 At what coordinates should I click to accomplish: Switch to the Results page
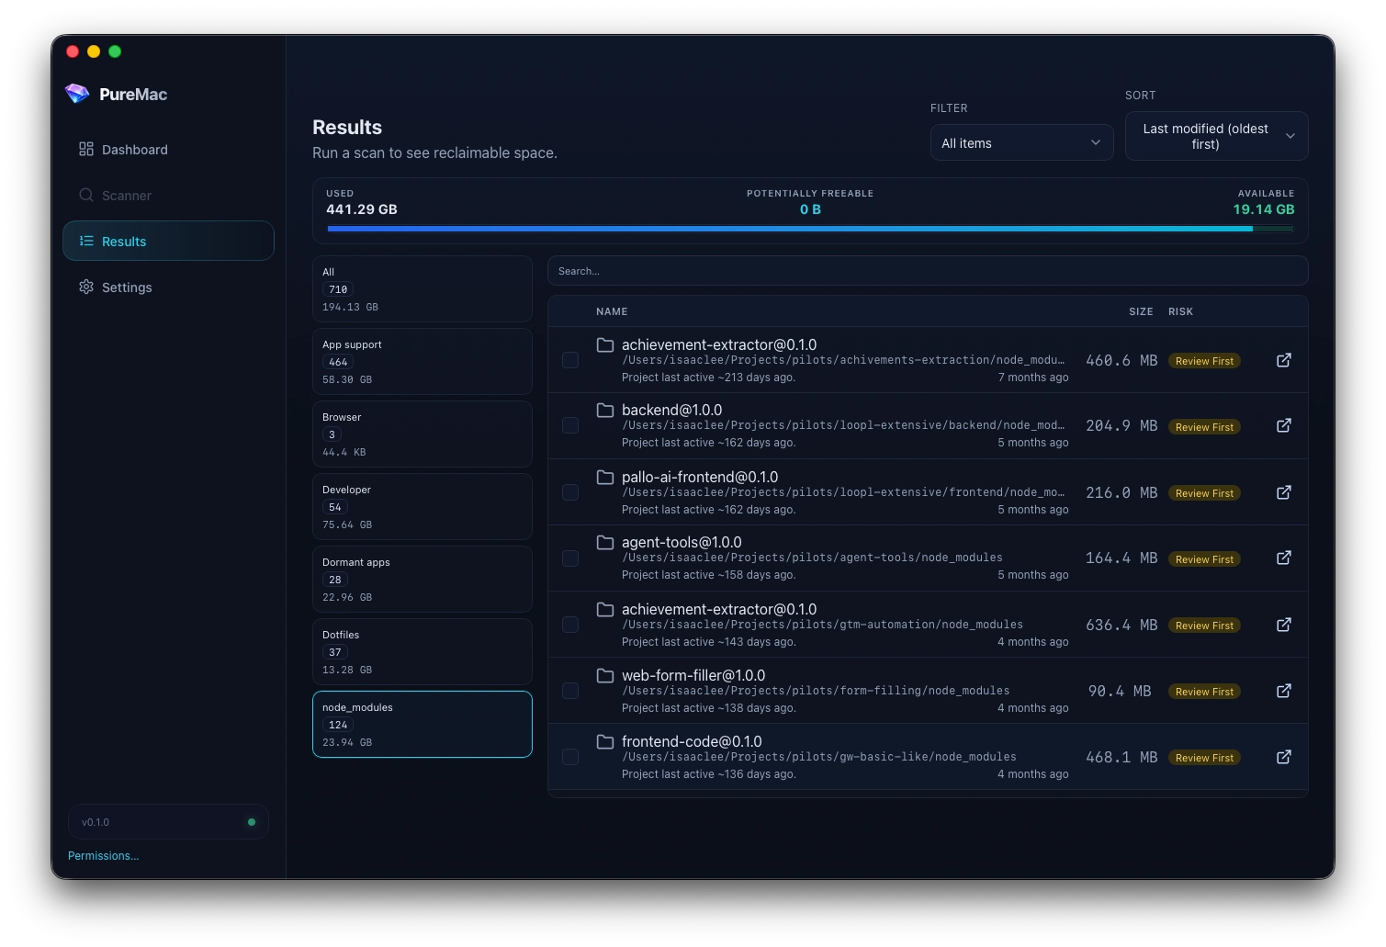(x=168, y=241)
